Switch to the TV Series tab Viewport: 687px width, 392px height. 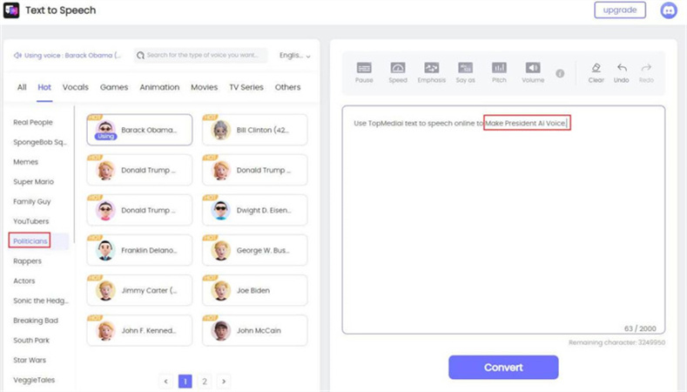point(246,87)
